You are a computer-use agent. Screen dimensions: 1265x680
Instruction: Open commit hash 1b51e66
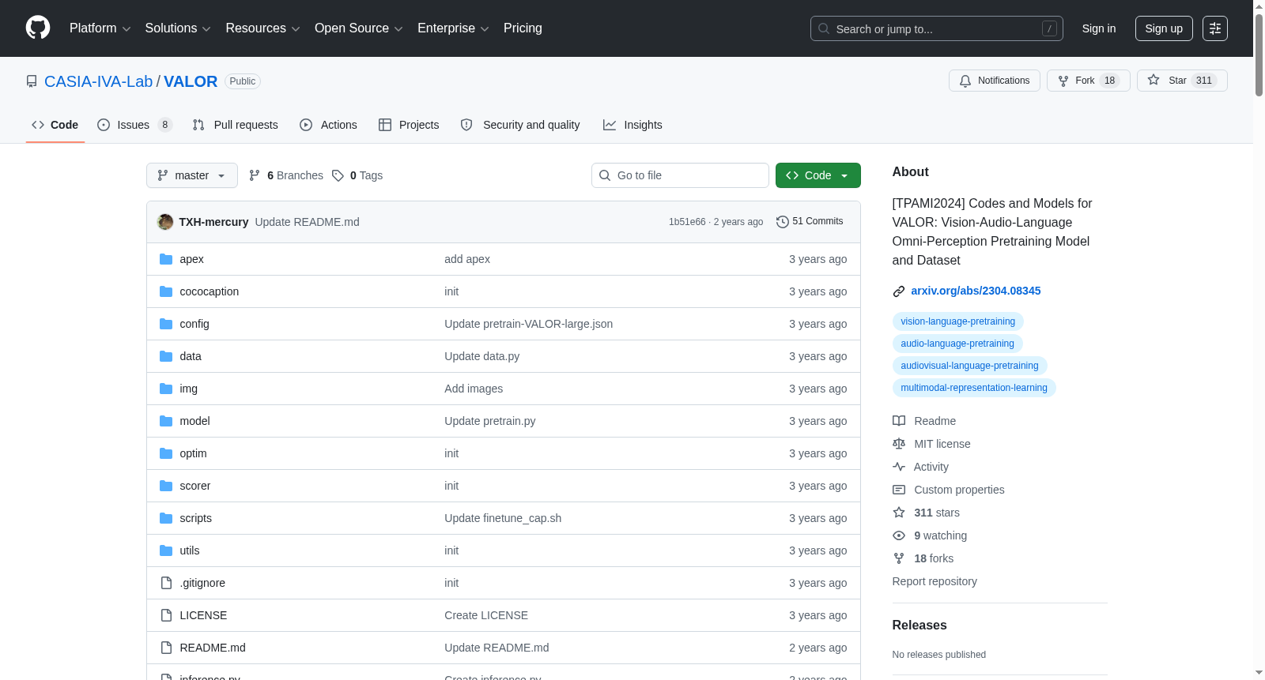[x=687, y=222]
